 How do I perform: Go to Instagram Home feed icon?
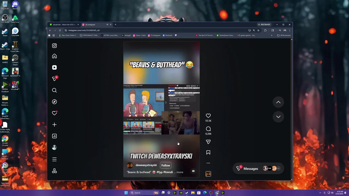pyautogui.click(x=55, y=56)
